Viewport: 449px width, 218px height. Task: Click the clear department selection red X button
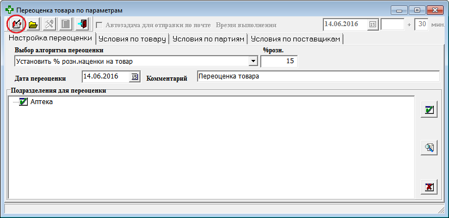coord(429,187)
